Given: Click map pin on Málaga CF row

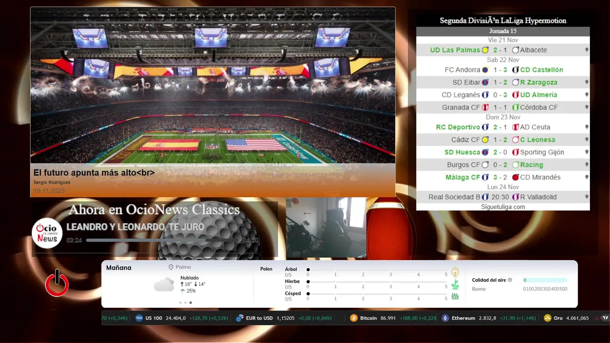Looking at the screenshot, I should click(587, 177).
